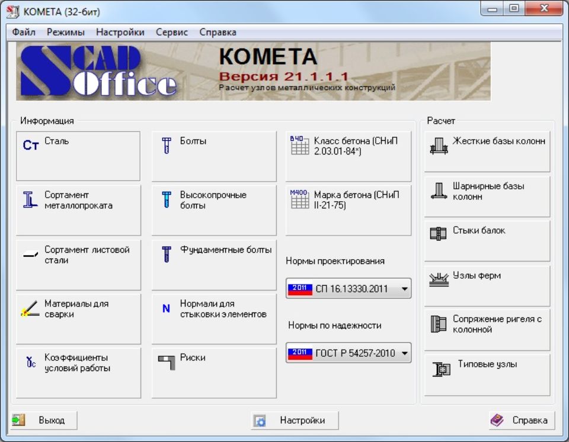Viewport: 569px width, 442px height.
Task: Click the Высокопрочные болты icon
Action: pyautogui.click(x=167, y=199)
